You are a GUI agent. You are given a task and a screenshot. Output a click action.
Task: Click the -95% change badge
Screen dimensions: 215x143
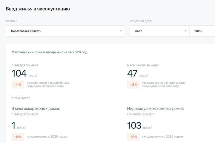click(x=18, y=137)
